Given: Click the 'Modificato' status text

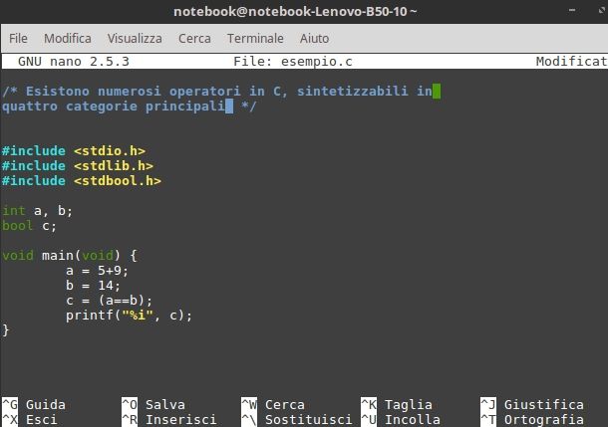Looking at the screenshot, I should 571,61.
